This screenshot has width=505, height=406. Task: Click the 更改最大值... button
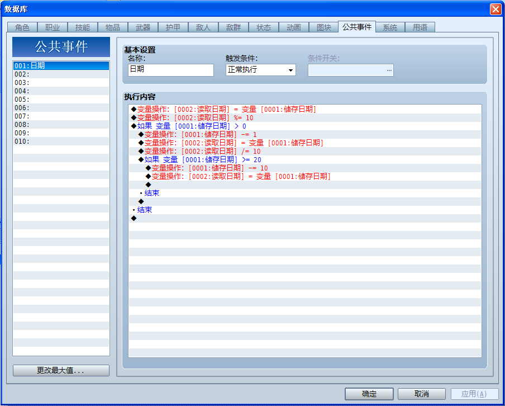61,371
